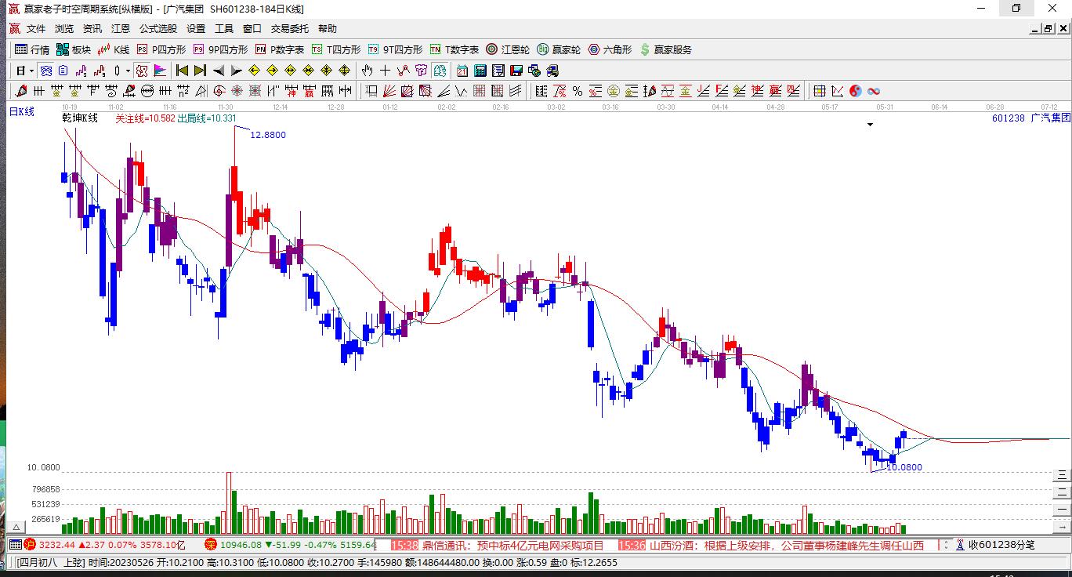The image size is (1072, 577).
Task: Toggle the boxed red indicator icon
Action: click(x=141, y=71)
